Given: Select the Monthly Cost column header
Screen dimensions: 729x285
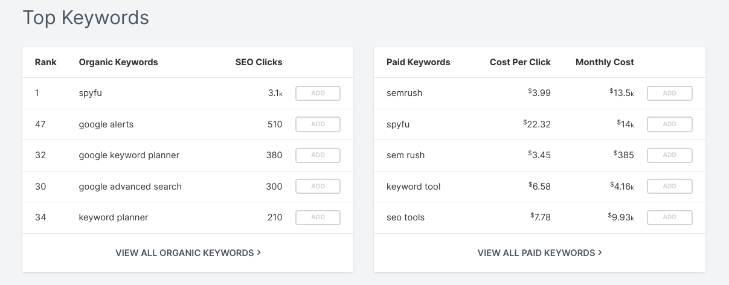Looking at the screenshot, I should (605, 62).
